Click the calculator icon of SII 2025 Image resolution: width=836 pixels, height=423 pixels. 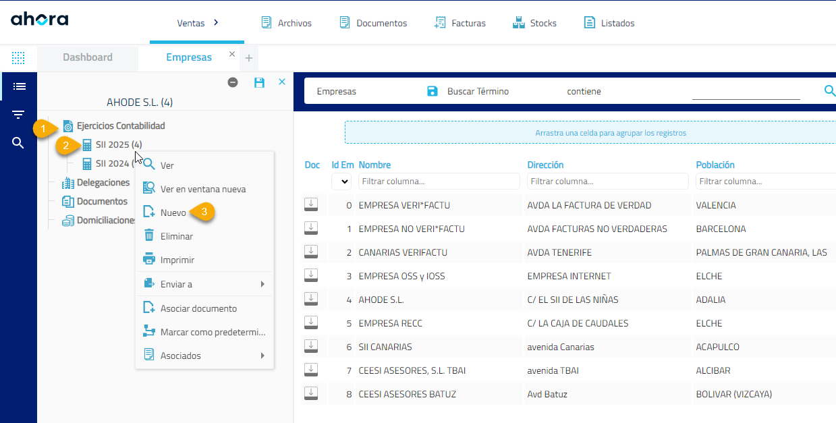86,144
